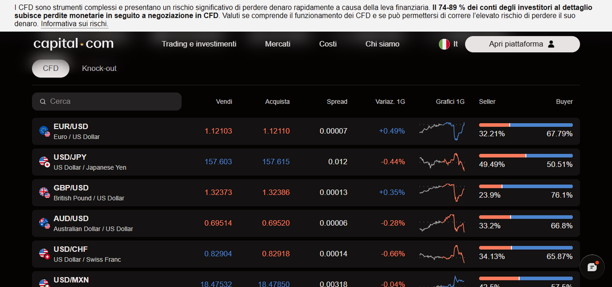Click the Variaz. 1G column header
The width and height of the screenshot is (612, 287).
(390, 102)
